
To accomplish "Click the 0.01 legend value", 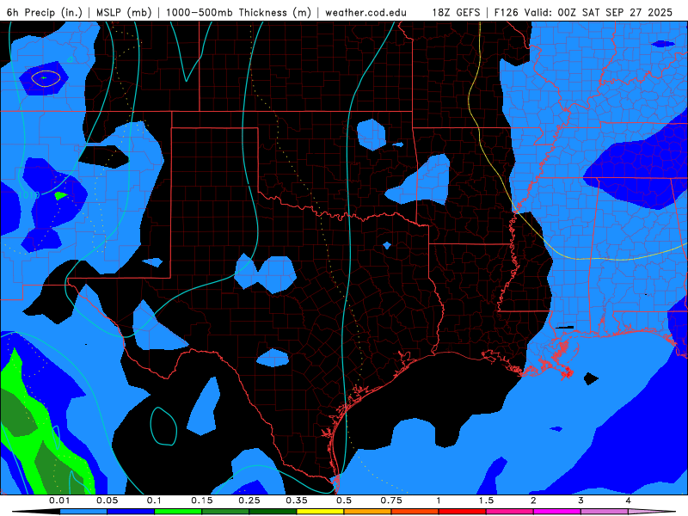I will 59,501.
